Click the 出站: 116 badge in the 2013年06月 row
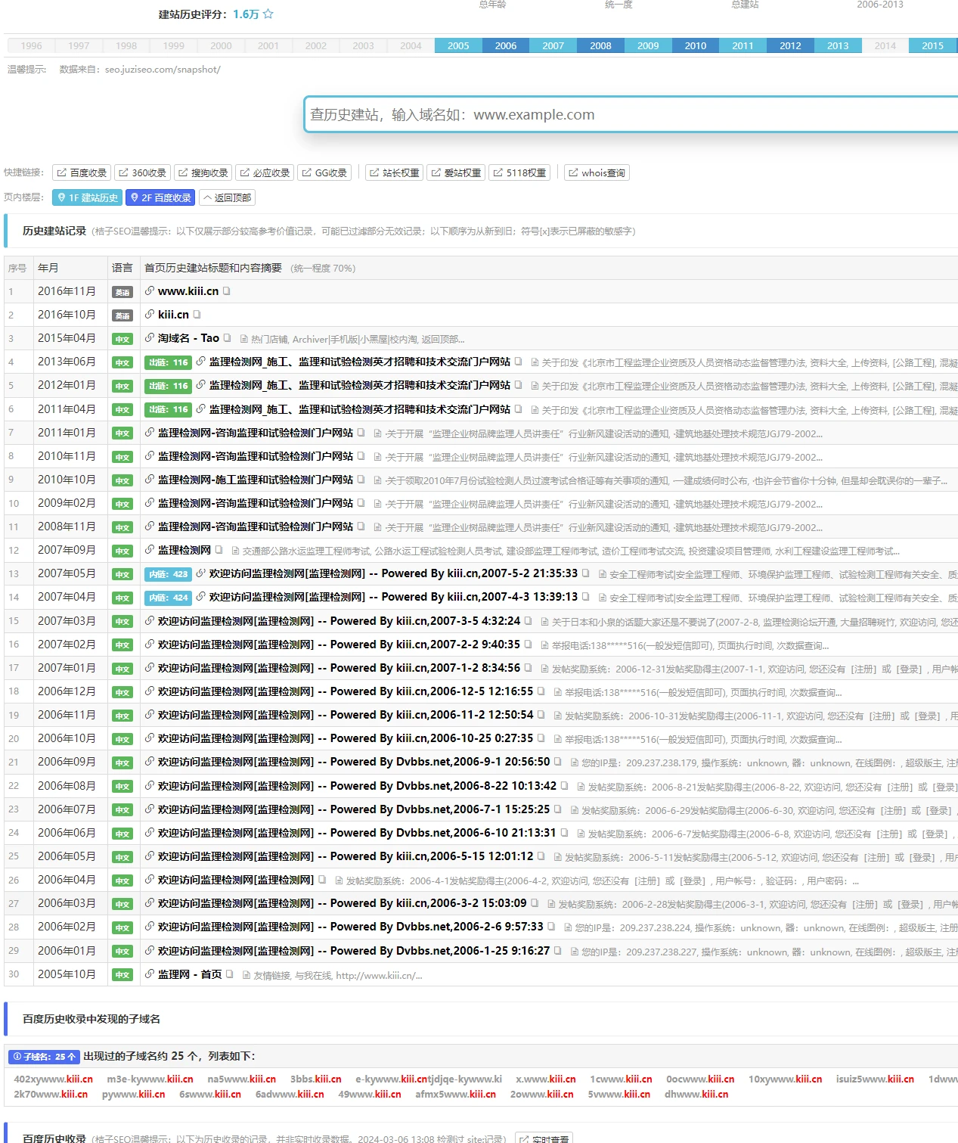958x1143 pixels. click(x=168, y=362)
